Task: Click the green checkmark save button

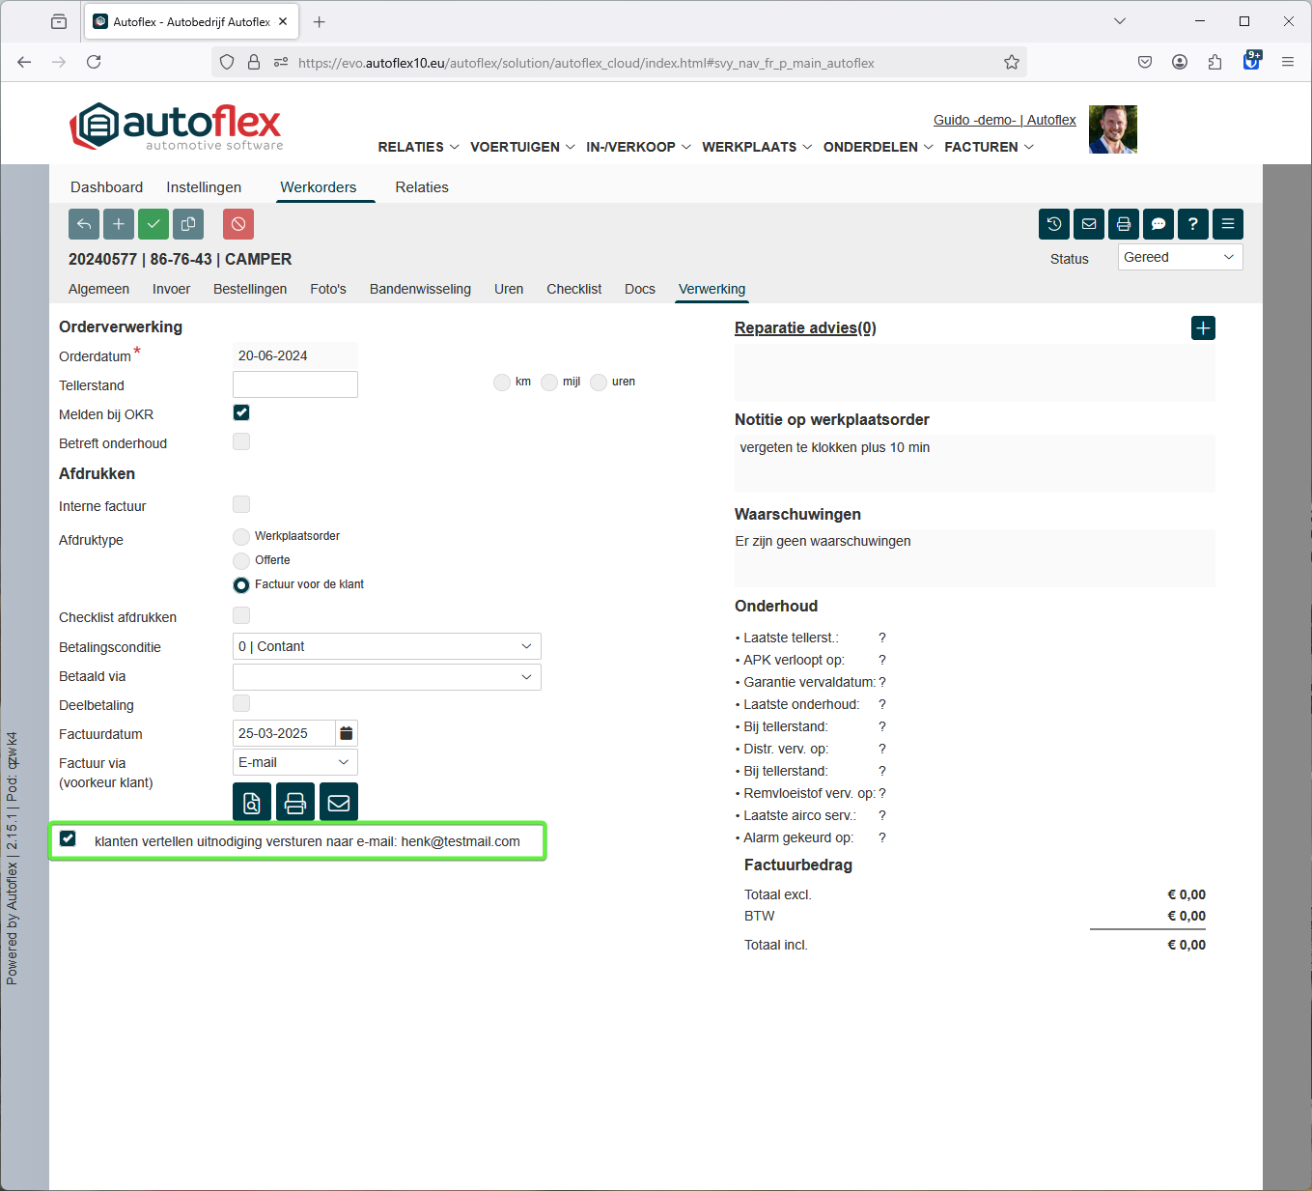Action: click(x=153, y=224)
